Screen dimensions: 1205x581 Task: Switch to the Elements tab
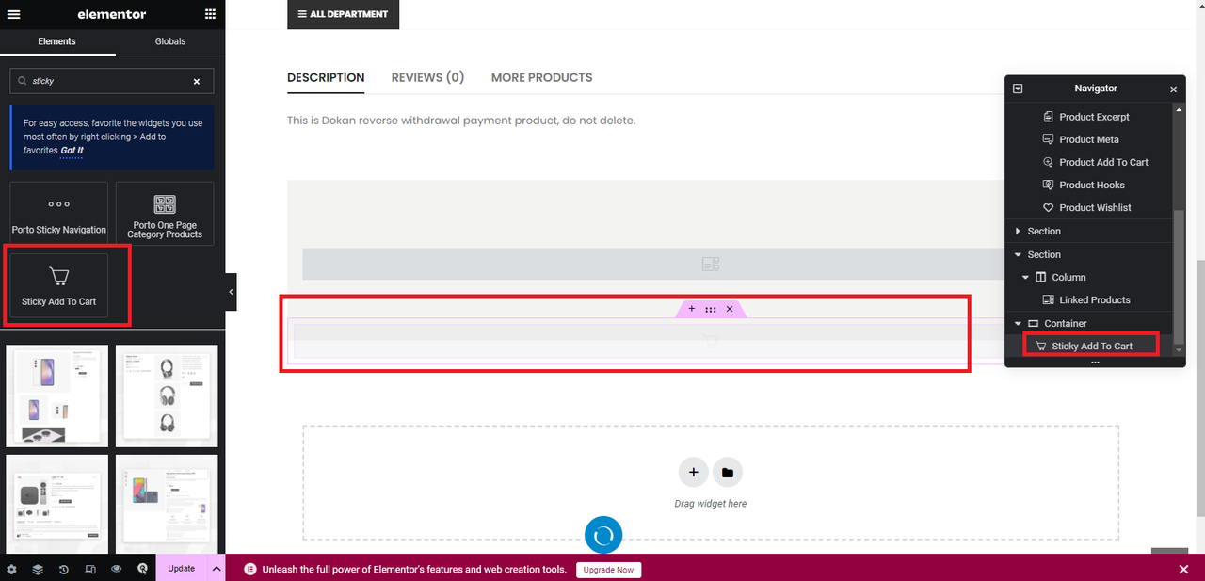(57, 41)
